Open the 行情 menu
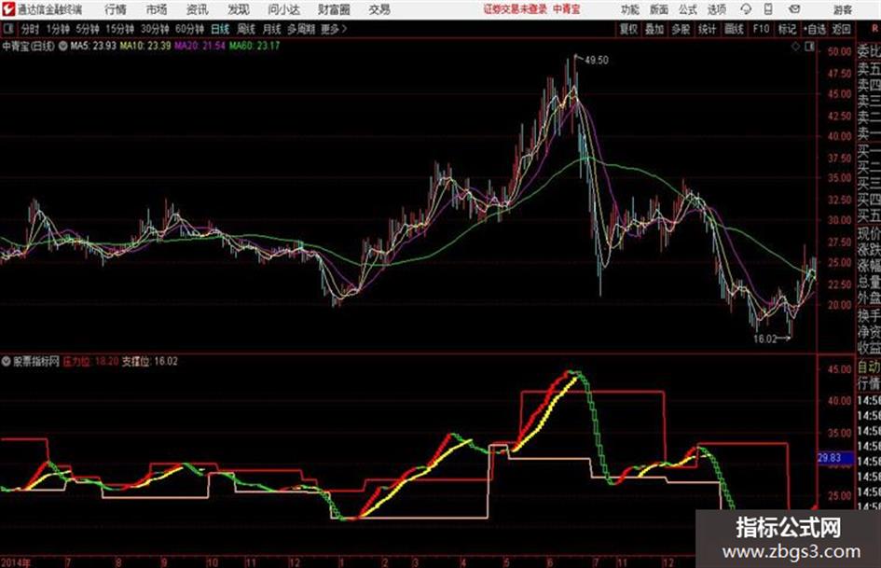Screen dimensions: 881x568 [x=116, y=9]
